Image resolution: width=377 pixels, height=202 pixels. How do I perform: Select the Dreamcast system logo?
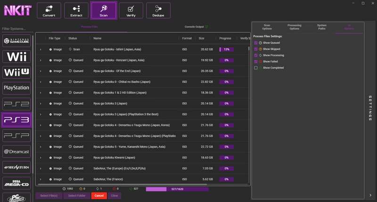[x=16, y=151]
